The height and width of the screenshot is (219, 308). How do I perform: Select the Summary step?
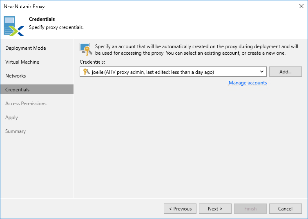(16, 131)
